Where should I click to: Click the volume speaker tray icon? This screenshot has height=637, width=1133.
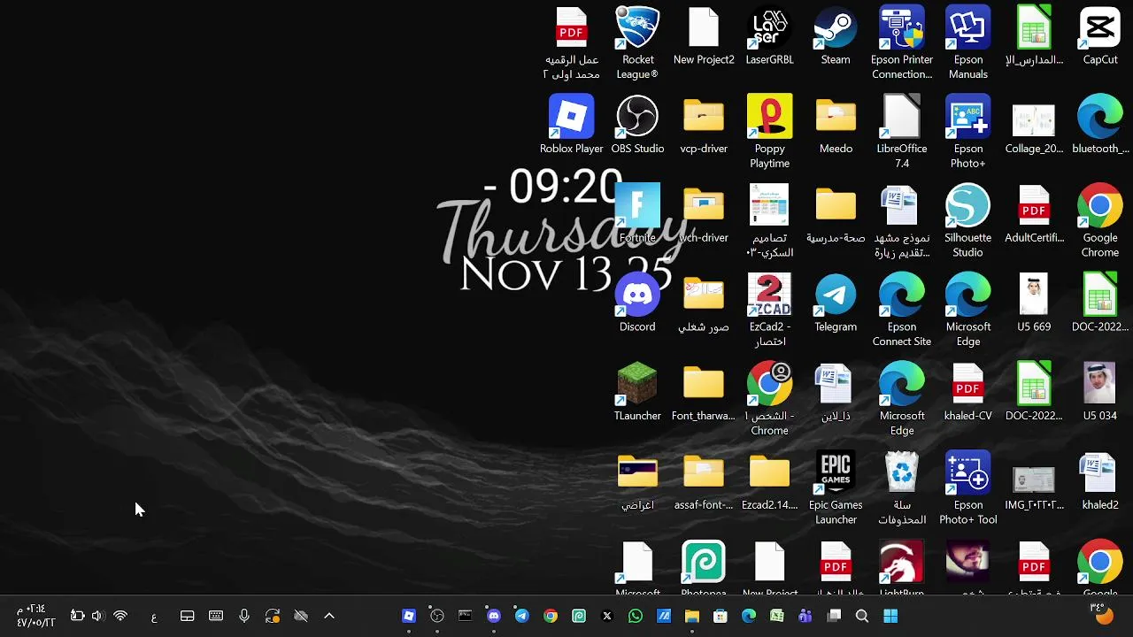tap(97, 616)
